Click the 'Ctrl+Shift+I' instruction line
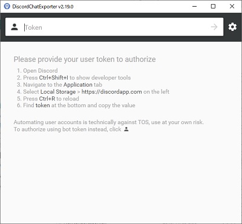This screenshot has width=242, height=224. point(74,77)
